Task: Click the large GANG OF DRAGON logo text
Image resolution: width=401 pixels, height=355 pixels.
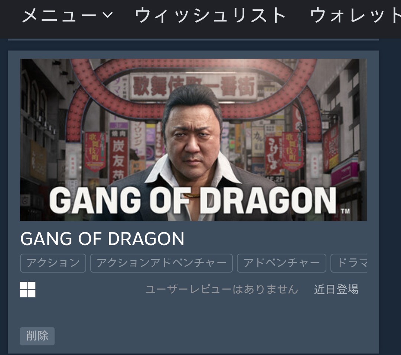Action: [x=193, y=201]
